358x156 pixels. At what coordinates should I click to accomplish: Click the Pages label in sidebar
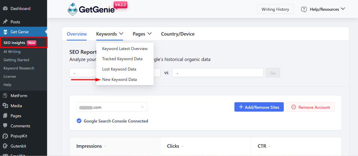(x=16, y=116)
